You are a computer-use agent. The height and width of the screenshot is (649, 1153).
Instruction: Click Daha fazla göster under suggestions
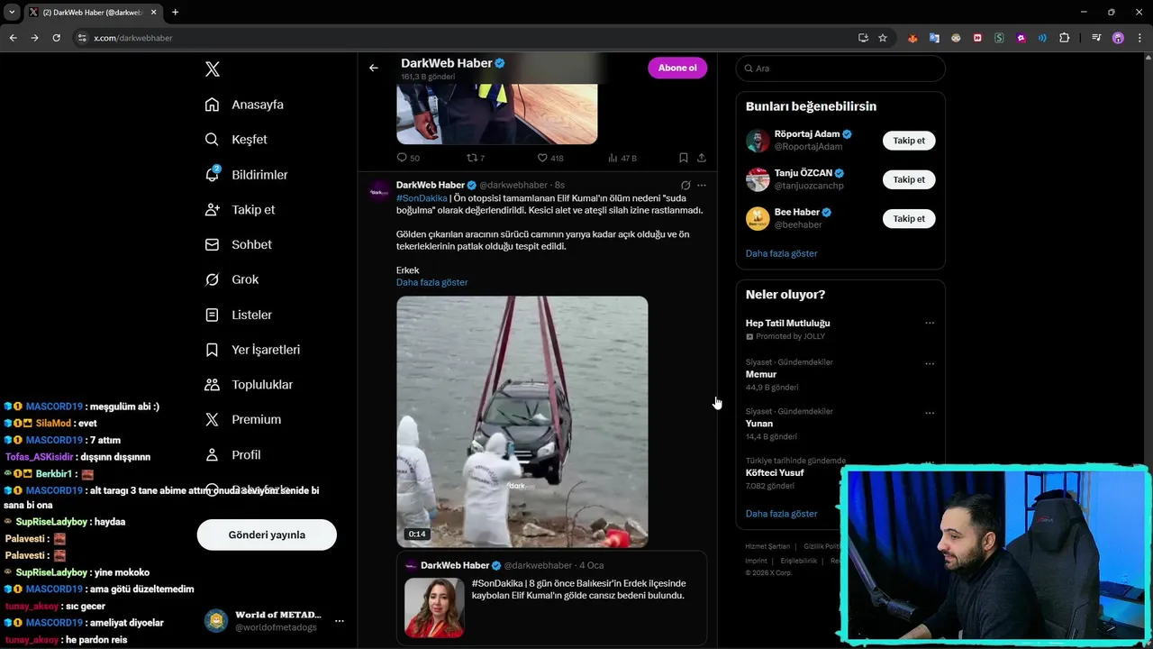click(781, 253)
